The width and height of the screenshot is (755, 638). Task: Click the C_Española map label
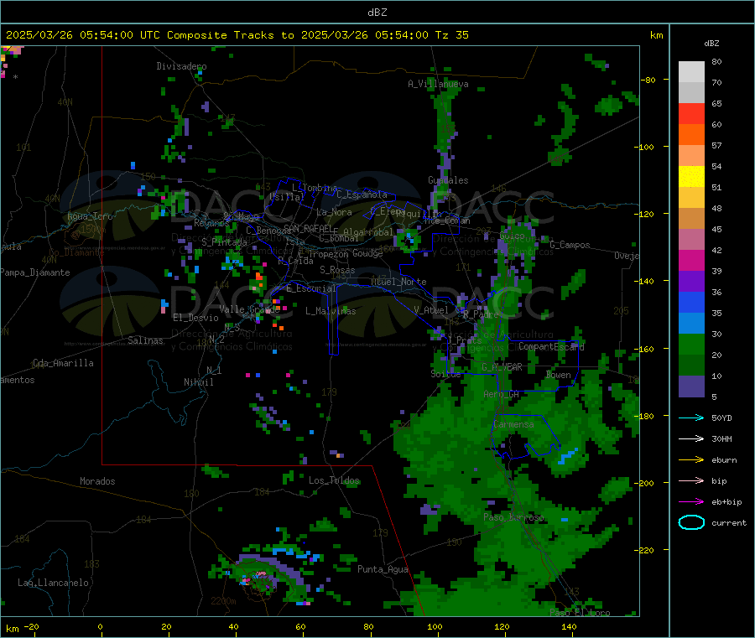[362, 195]
